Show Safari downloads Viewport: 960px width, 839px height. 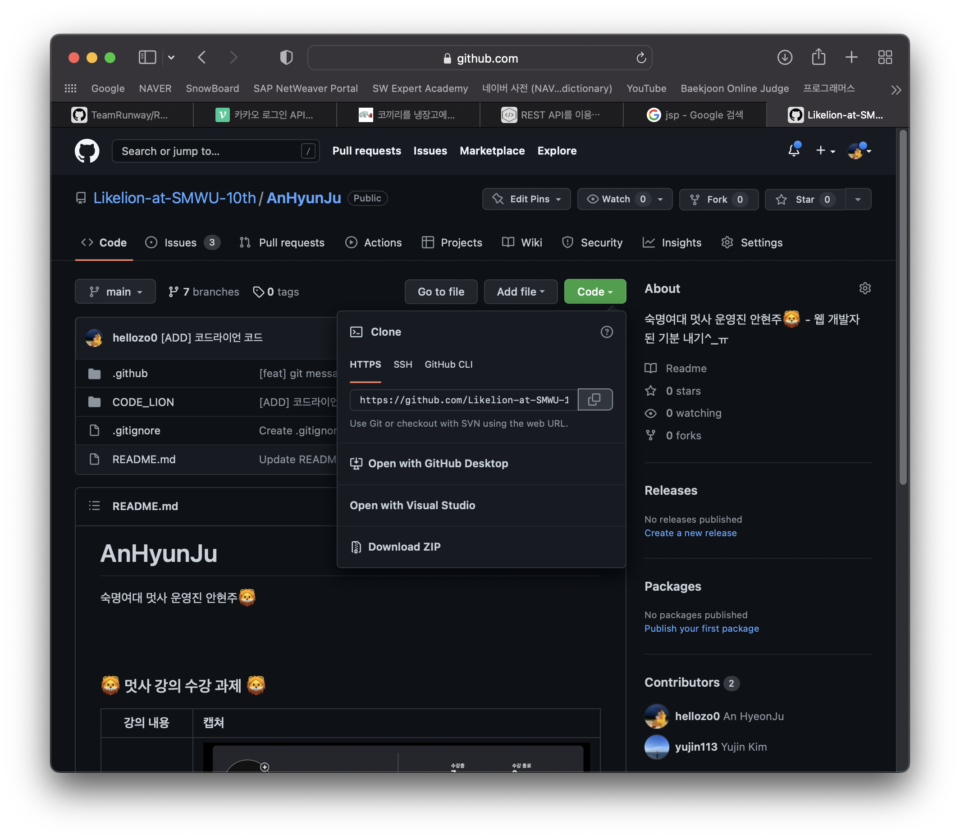784,58
